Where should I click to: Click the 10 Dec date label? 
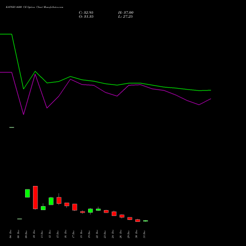tap(34, 234)
